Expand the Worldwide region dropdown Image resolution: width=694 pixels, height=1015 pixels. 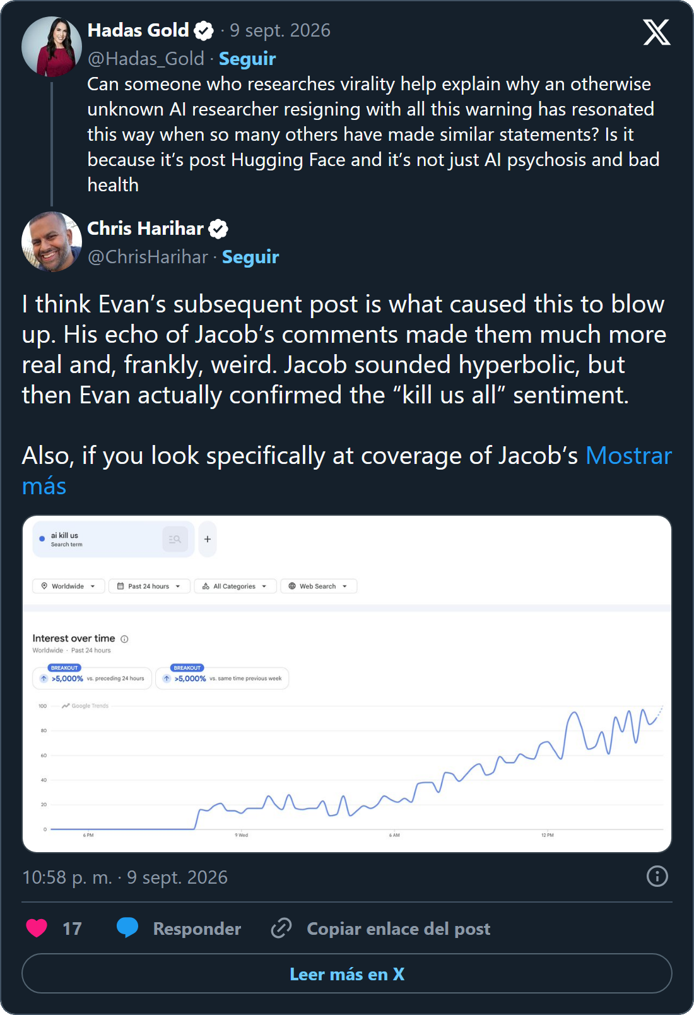(x=68, y=586)
